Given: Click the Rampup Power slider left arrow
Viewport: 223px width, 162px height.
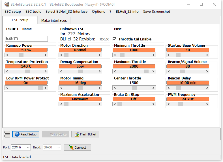Looking at the screenshot, I should (x=7, y=55).
